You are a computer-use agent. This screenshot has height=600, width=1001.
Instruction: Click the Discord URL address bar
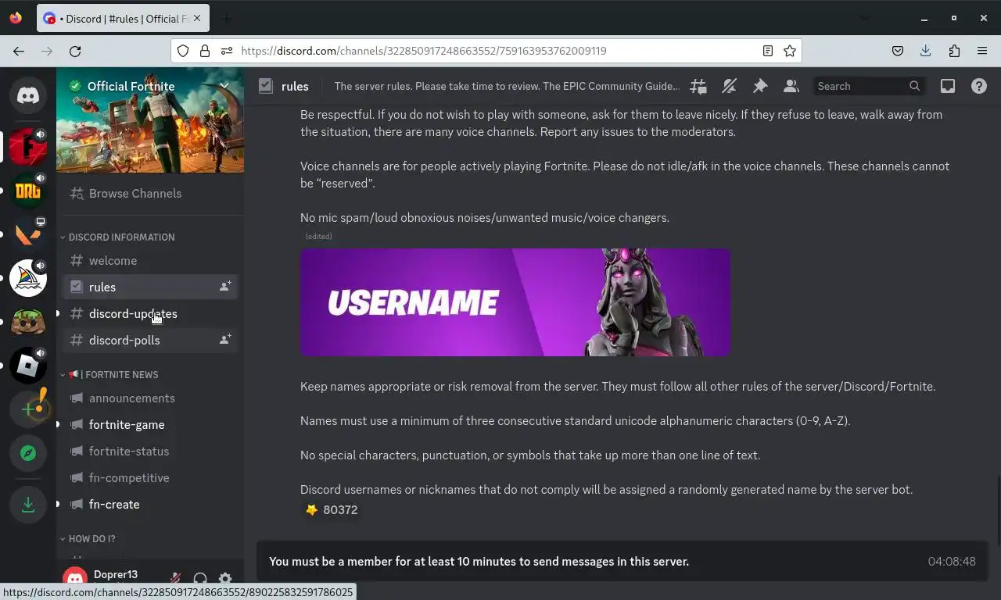coord(485,51)
